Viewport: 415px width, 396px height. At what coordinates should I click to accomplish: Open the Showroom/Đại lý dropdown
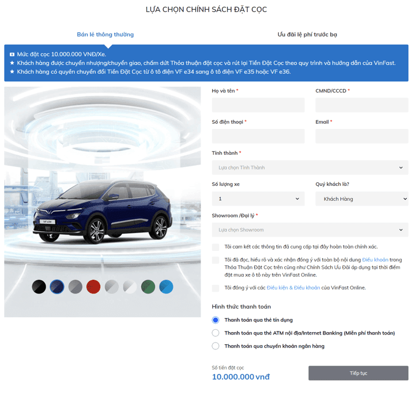tap(310, 230)
